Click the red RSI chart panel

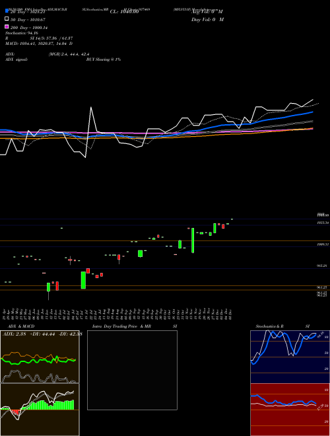(290, 410)
